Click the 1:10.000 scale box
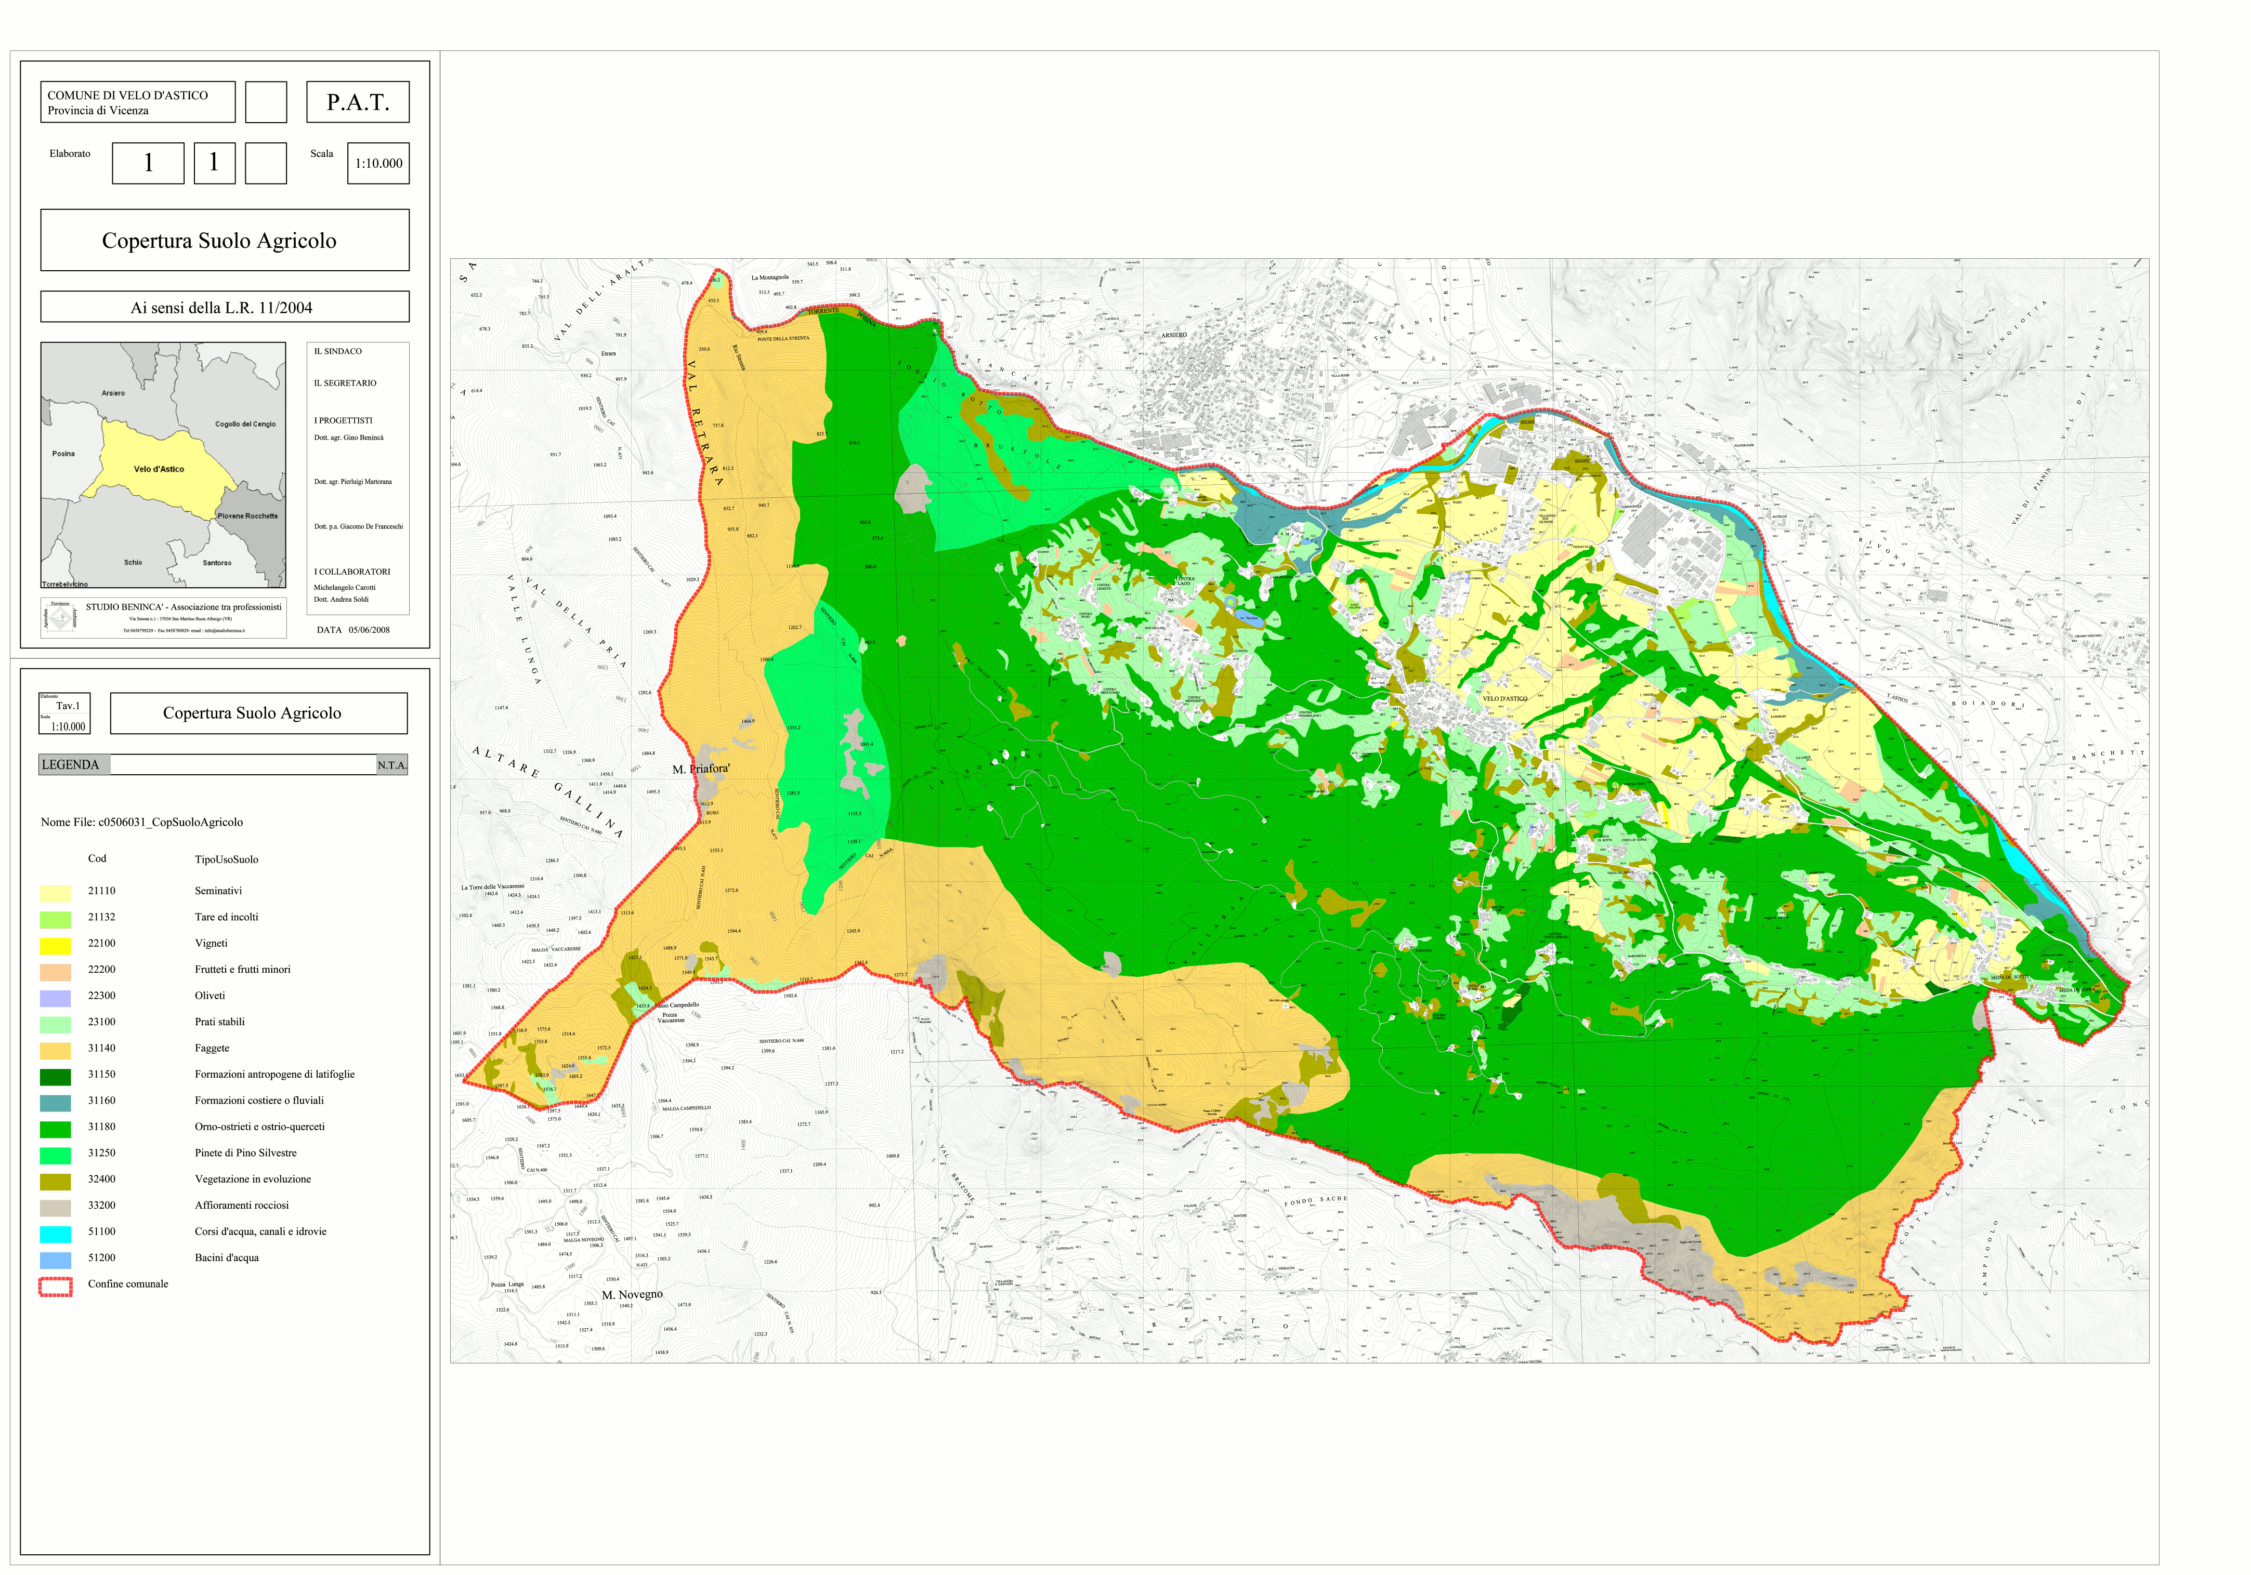This screenshot has width=2251, height=1575. click(377, 164)
